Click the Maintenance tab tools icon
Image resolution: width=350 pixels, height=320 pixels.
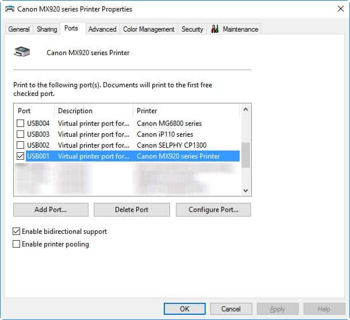coord(215,29)
